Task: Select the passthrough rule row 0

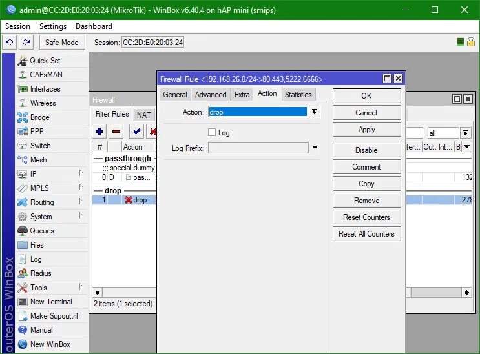Action: point(124,177)
